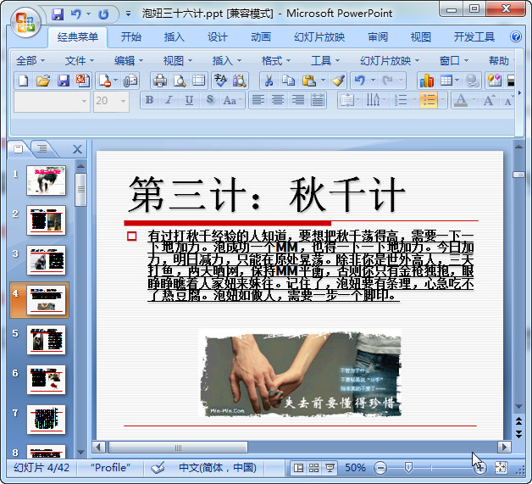Center align text
The image size is (532, 484).
[278, 100]
